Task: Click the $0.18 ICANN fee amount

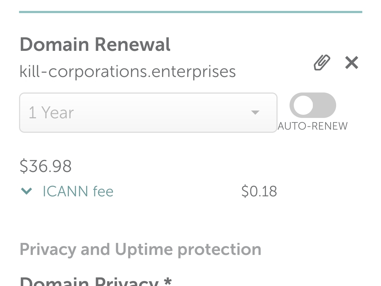Action: click(259, 191)
